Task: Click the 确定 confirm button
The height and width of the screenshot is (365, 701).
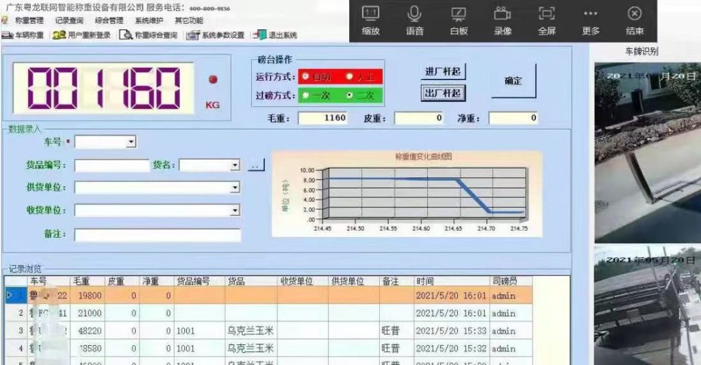Action: 513,81
